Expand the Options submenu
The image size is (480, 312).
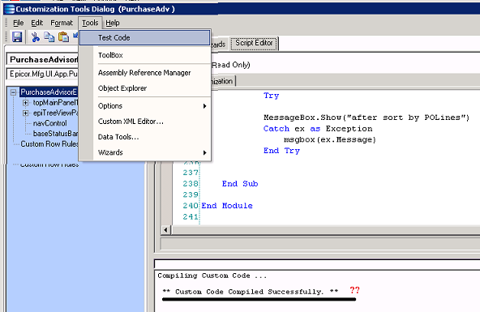coord(144,106)
